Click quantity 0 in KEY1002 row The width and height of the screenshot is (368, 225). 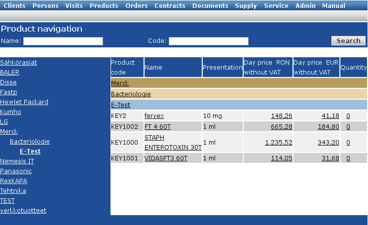tap(348, 127)
